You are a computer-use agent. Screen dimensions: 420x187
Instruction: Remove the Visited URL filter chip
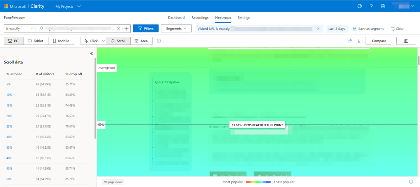[318, 29]
